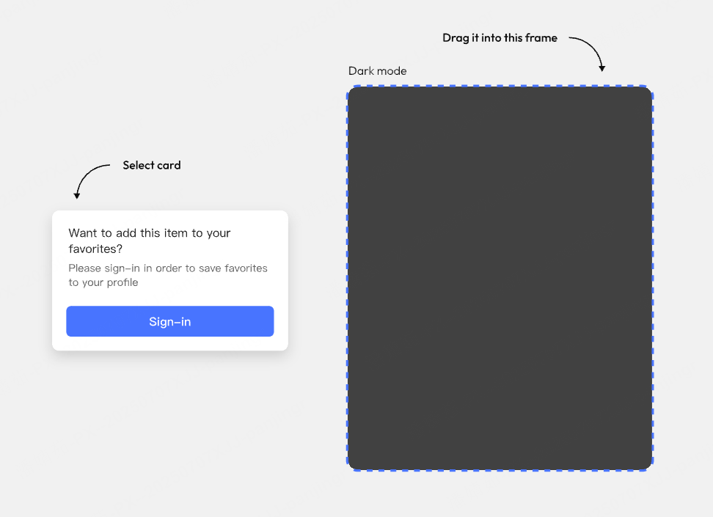
Task: Click the 'Want to add this item' heading
Action: 150,241
